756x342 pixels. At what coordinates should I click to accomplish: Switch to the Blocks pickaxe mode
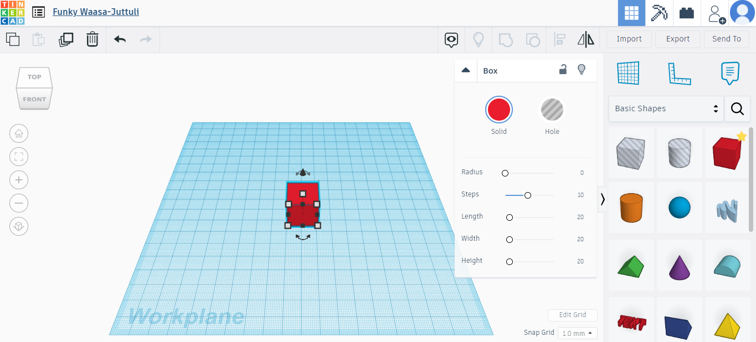(660, 13)
